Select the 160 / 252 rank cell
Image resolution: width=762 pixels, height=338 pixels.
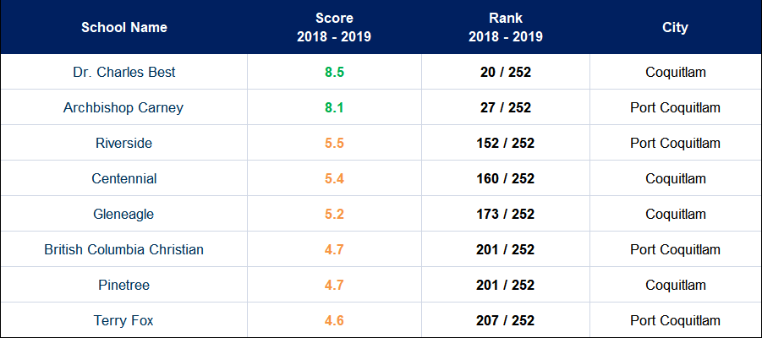pyautogui.click(x=506, y=178)
